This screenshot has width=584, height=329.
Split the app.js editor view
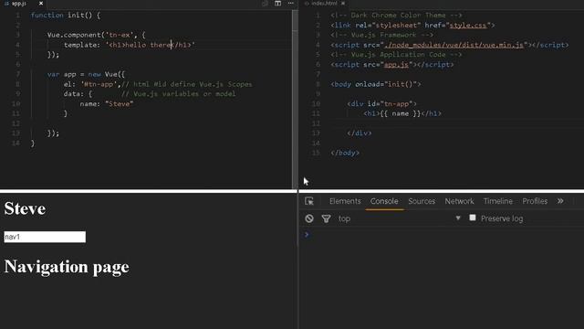pyautogui.click(x=277, y=4)
